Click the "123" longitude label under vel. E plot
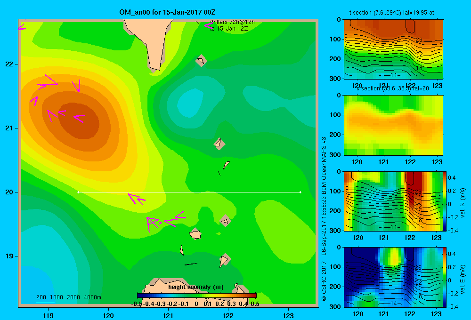 coord(436,314)
